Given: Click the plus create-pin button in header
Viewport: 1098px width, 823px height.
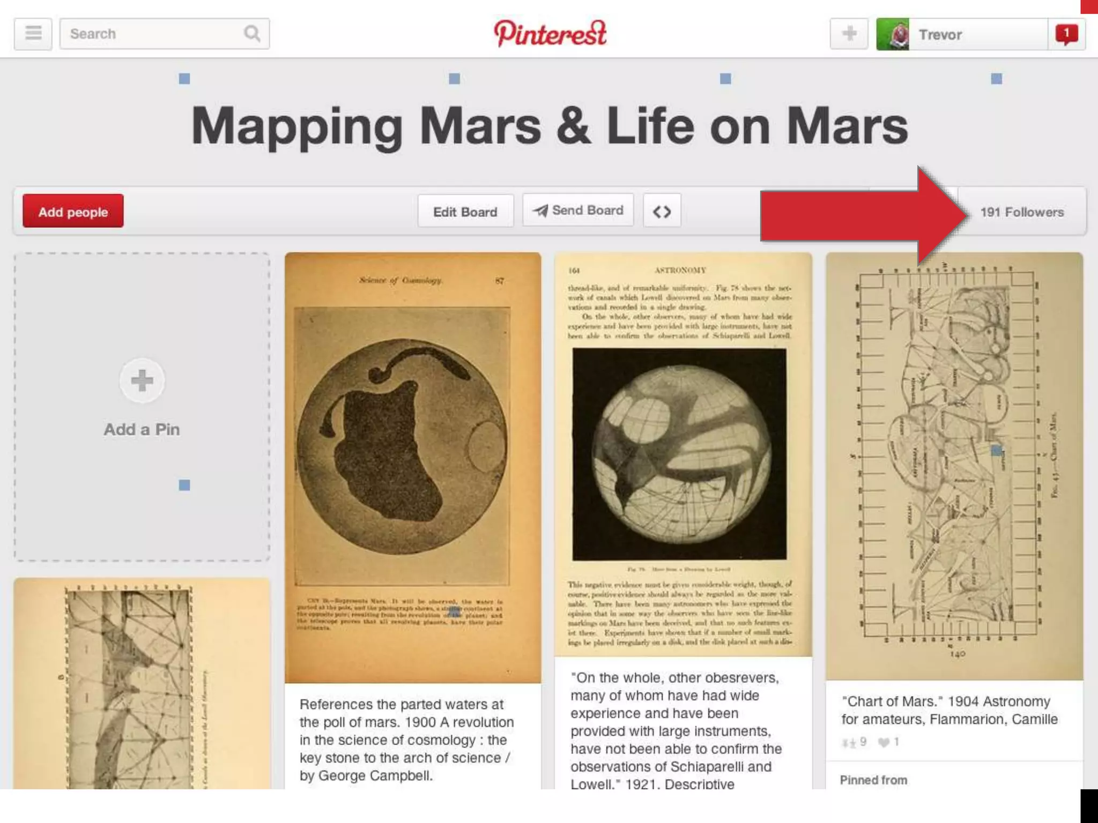Looking at the screenshot, I should pos(849,34).
